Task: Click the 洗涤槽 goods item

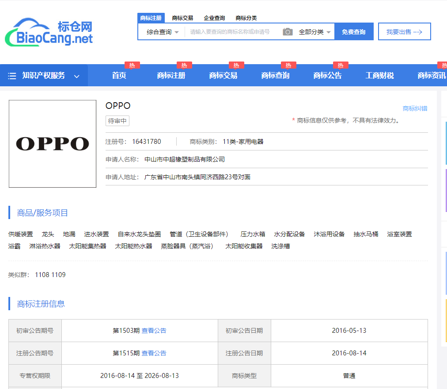Action: pos(280,246)
